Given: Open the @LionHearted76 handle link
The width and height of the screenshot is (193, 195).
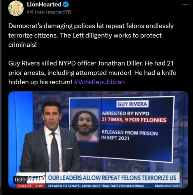Looking at the screenshot, I should point(49,12).
